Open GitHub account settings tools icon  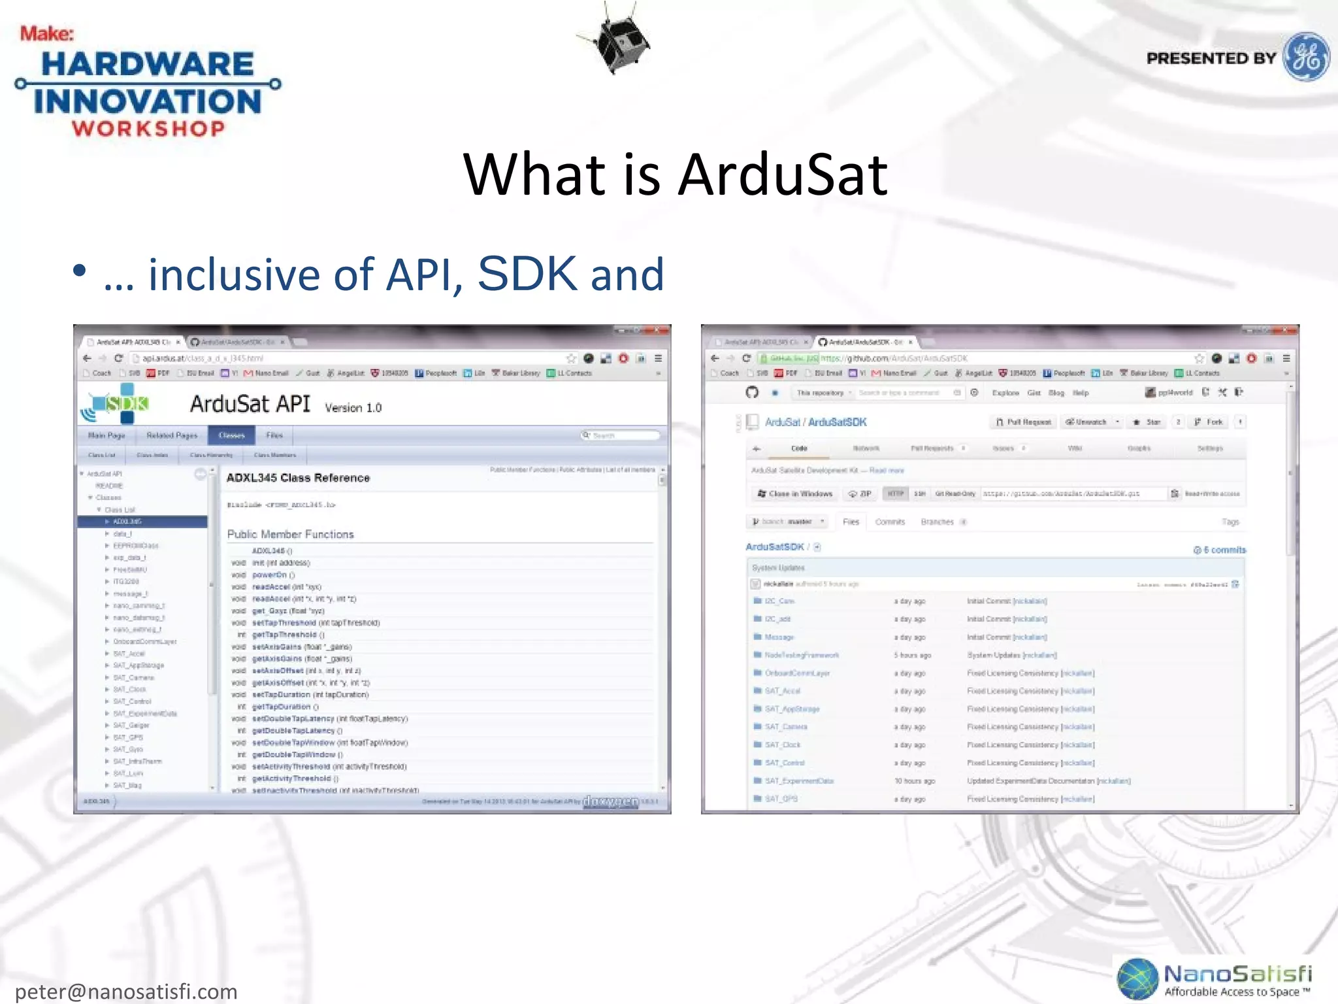[1222, 392]
